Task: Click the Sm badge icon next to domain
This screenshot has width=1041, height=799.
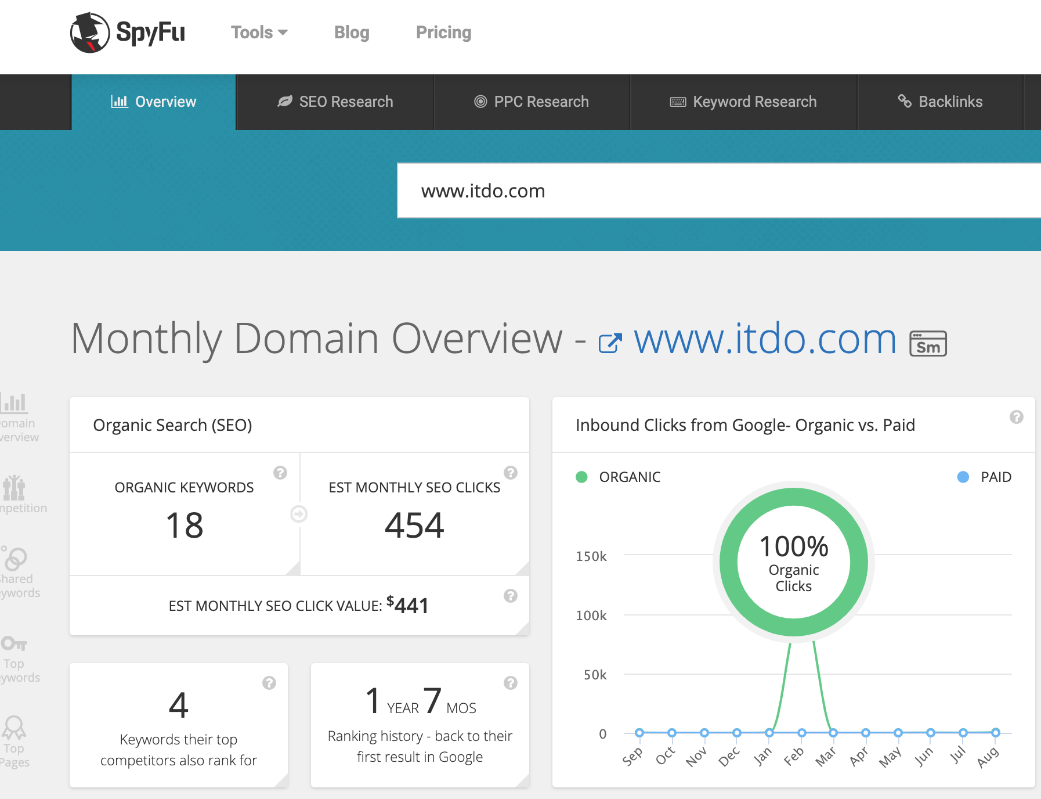Action: pos(928,343)
